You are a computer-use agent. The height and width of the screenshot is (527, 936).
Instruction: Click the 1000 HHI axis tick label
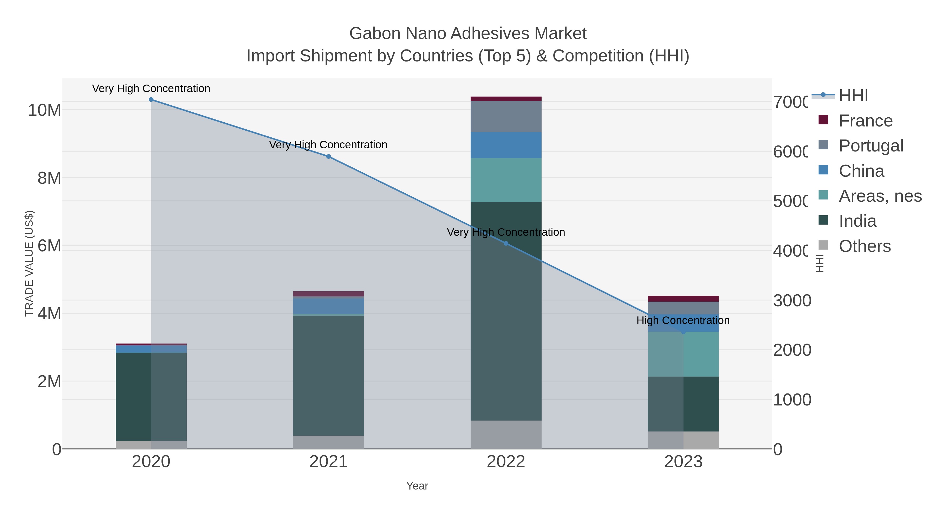pos(792,400)
